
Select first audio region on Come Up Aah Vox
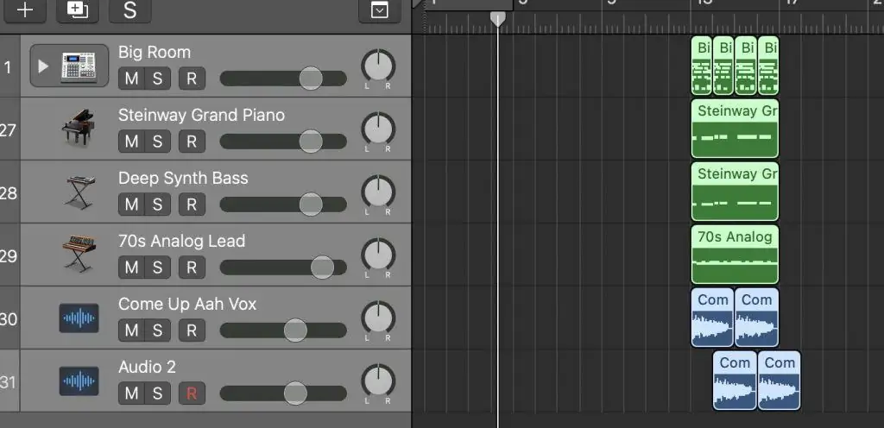click(x=712, y=318)
